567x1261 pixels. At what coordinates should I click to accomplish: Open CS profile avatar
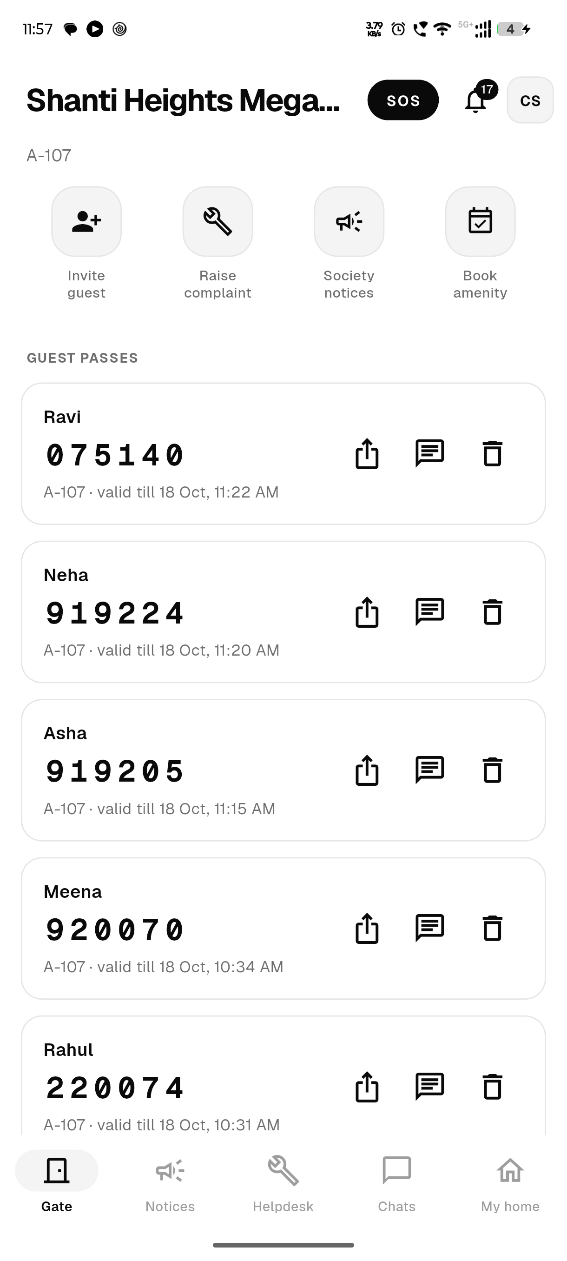530,100
